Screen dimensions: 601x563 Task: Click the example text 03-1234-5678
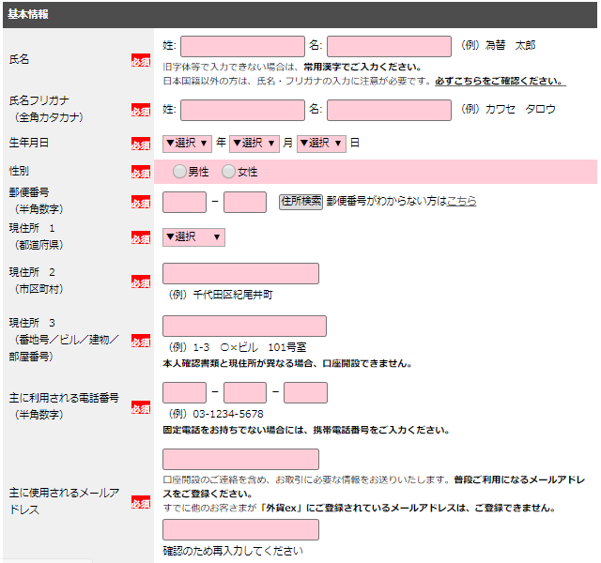tap(228, 414)
